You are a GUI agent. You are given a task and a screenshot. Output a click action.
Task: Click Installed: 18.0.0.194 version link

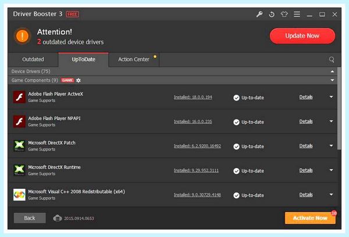(x=193, y=97)
